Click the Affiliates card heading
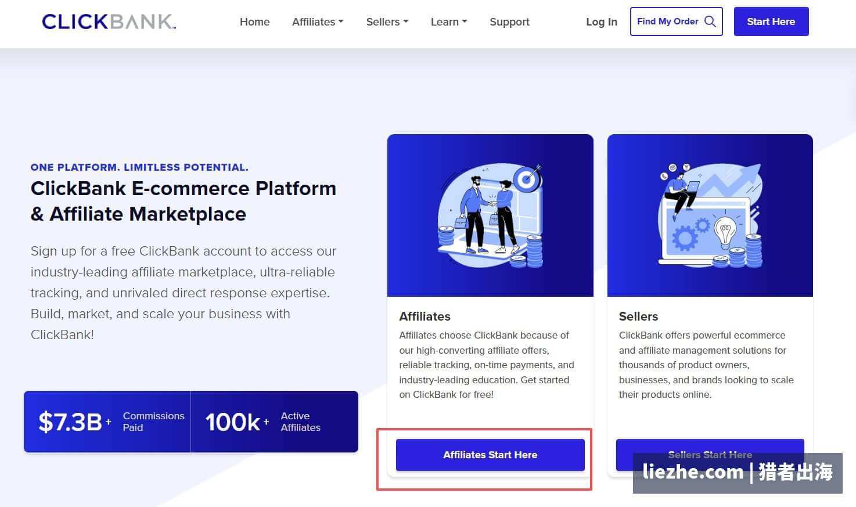This screenshot has height=507, width=856. (x=425, y=317)
